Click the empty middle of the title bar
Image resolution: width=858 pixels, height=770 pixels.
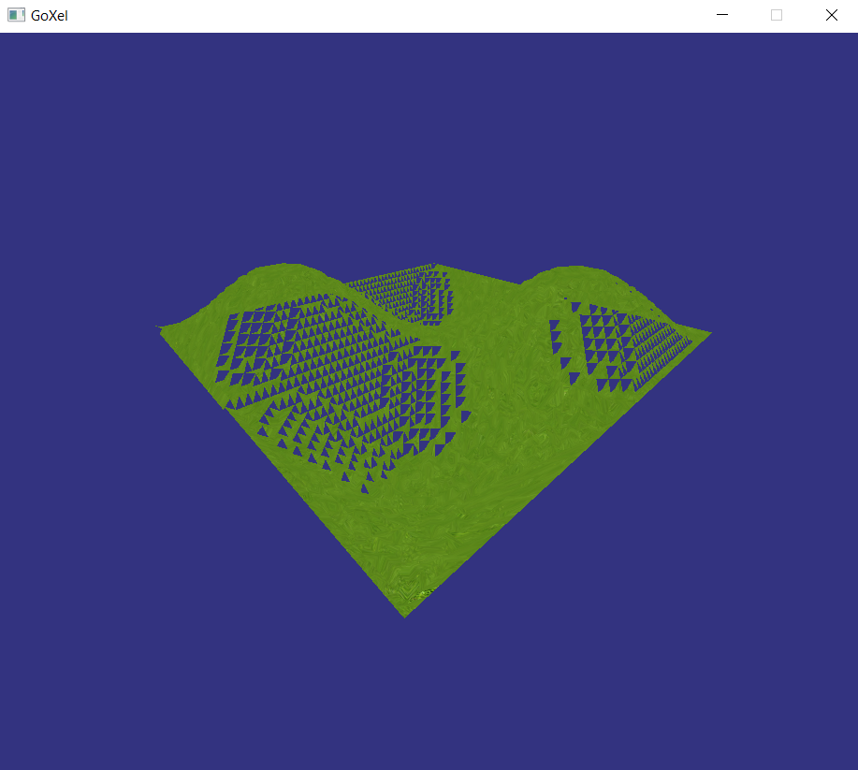tap(374, 15)
